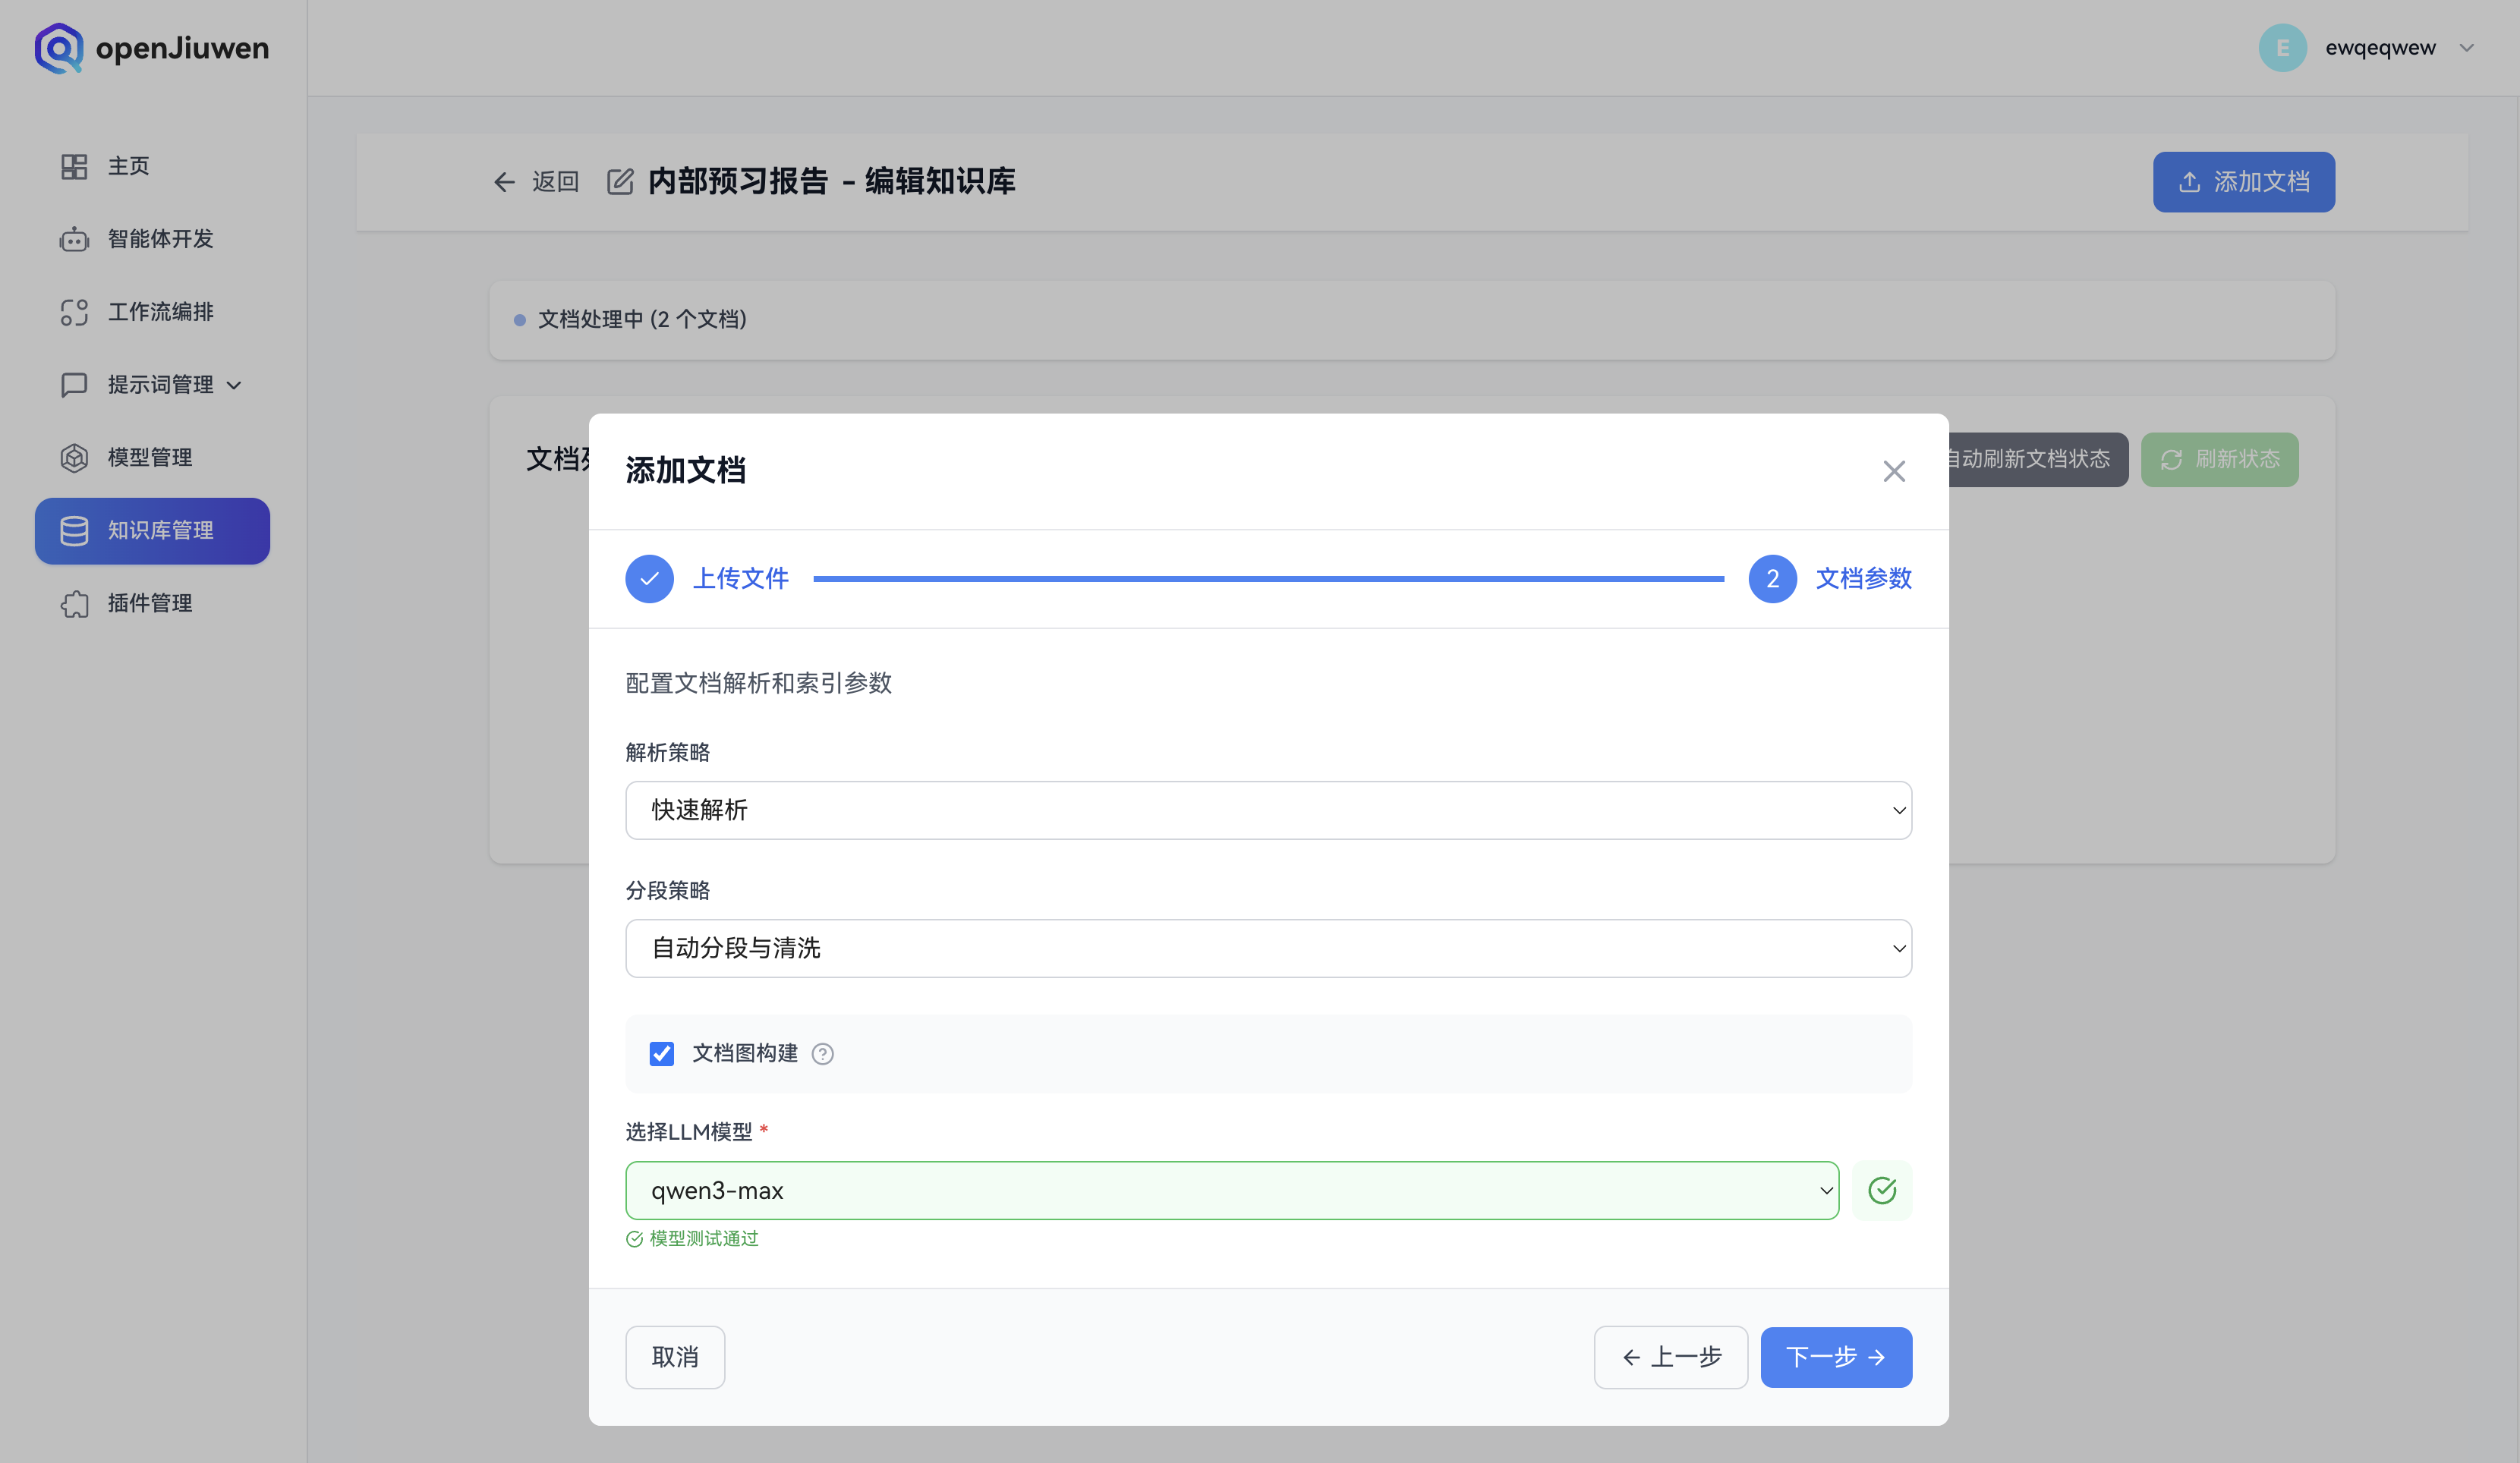Click the help question mark beside 文档图构建
This screenshot has width=2520, height=1463.
[822, 1053]
